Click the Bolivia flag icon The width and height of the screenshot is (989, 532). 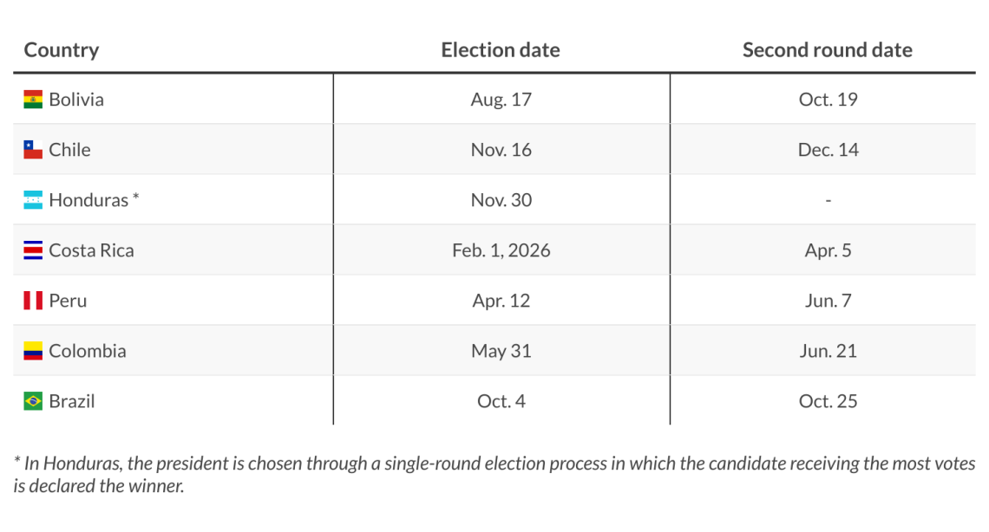tap(33, 100)
